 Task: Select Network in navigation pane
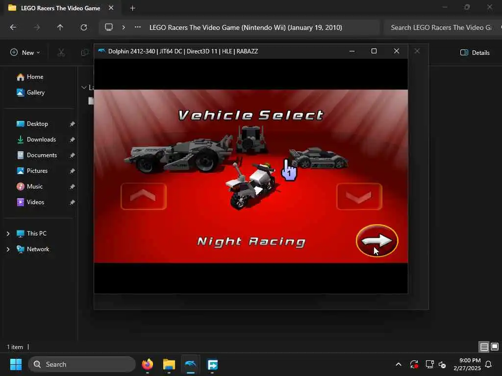click(x=33, y=249)
